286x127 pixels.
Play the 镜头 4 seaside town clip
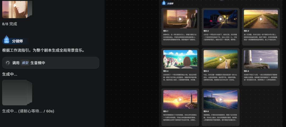pos(180,59)
